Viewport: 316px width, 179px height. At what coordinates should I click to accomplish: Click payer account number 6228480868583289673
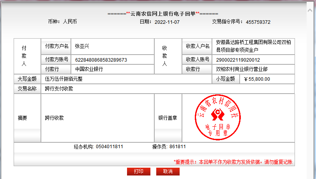[x=101, y=60]
